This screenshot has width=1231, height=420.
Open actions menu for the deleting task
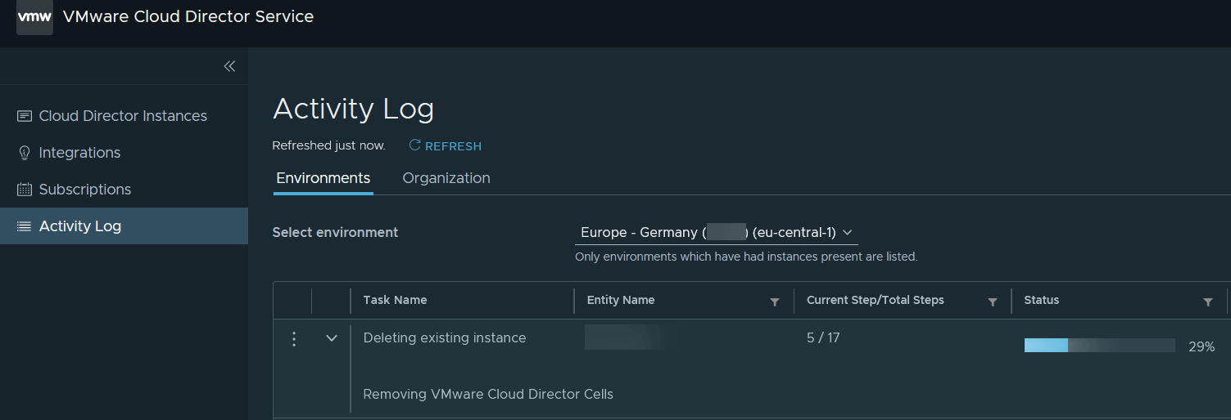tap(294, 338)
